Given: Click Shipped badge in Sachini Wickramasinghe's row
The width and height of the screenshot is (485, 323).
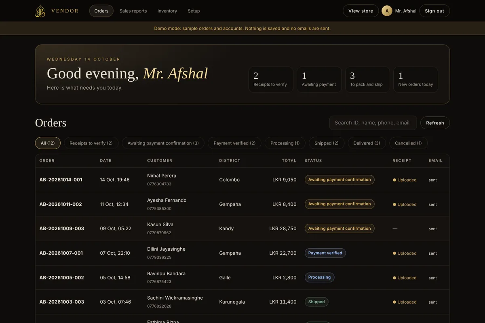Looking at the screenshot, I should 316,302.
